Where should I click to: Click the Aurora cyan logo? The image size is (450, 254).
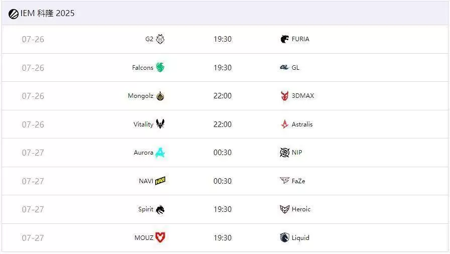click(x=160, y=153)
